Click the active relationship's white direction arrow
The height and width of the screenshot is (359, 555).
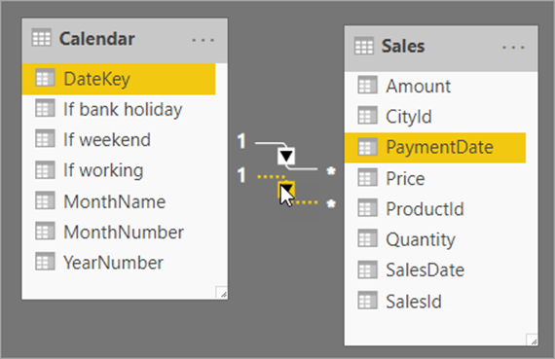(286, 156)
